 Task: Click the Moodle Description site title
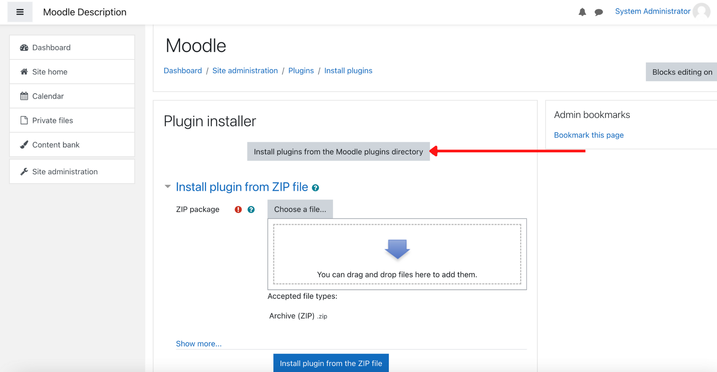click(85, 12)
